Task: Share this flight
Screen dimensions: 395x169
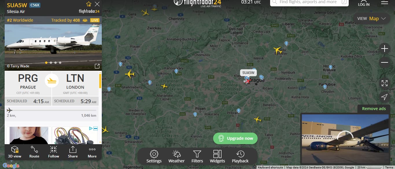Action: [73, 152]
